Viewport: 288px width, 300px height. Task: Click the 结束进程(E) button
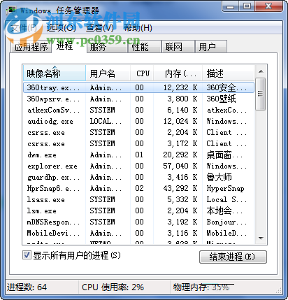click(233, 257)
